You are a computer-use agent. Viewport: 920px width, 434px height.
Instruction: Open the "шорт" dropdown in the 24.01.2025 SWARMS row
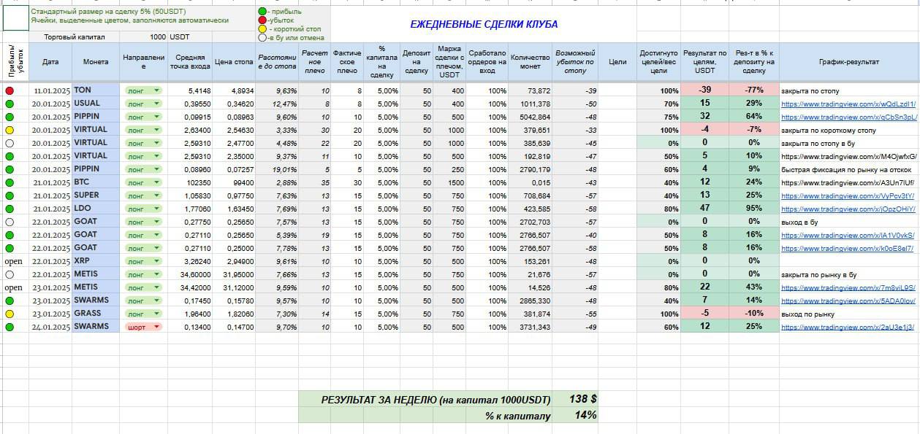(x=143, y=327)
